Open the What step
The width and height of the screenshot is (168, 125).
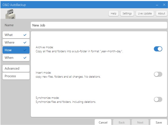16,35
